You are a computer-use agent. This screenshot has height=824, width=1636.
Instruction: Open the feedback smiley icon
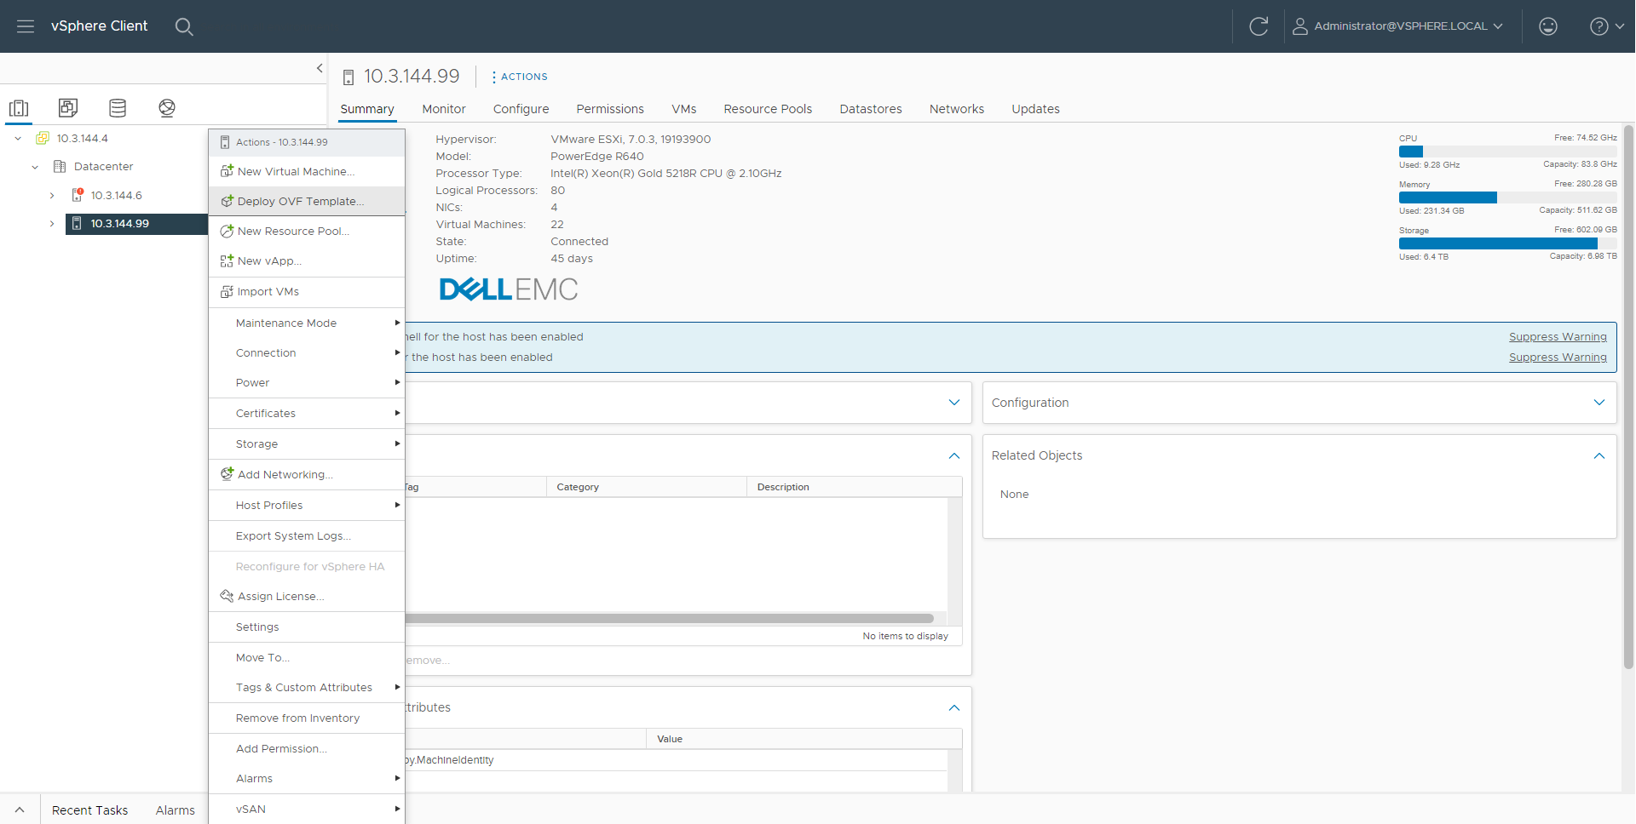[x=1547, y=26]
